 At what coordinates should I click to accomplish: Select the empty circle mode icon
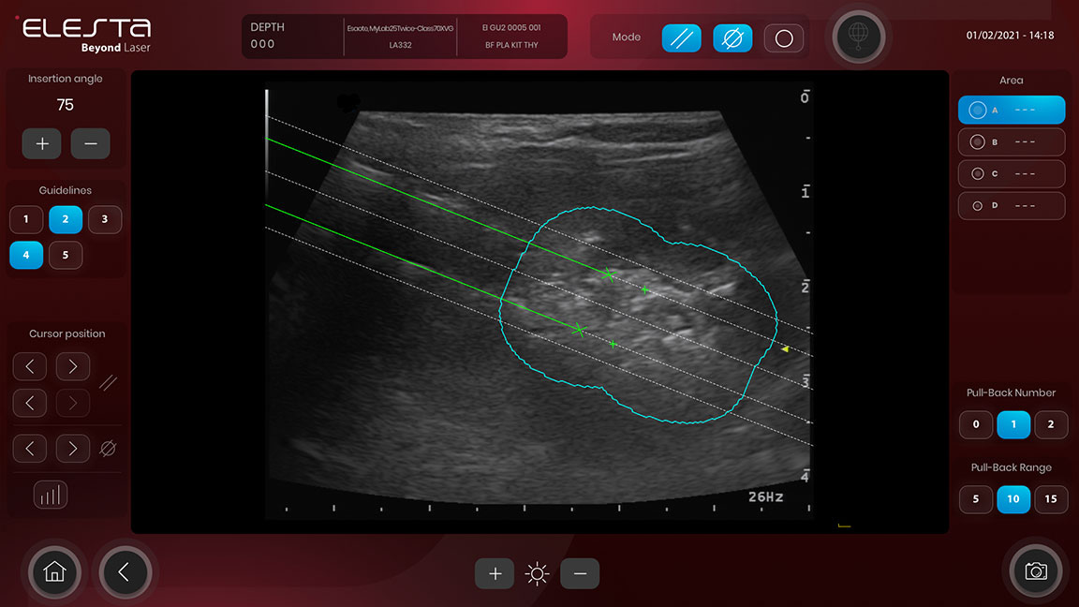(x=784, y=38)
